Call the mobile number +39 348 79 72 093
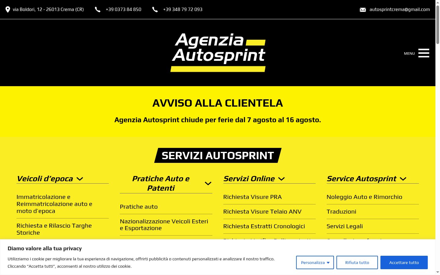This screenshot has width=440, height=275. pyautogui.click(x=183, y=9)
